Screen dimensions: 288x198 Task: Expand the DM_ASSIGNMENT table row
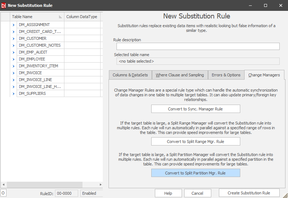(x=14, y=25)
